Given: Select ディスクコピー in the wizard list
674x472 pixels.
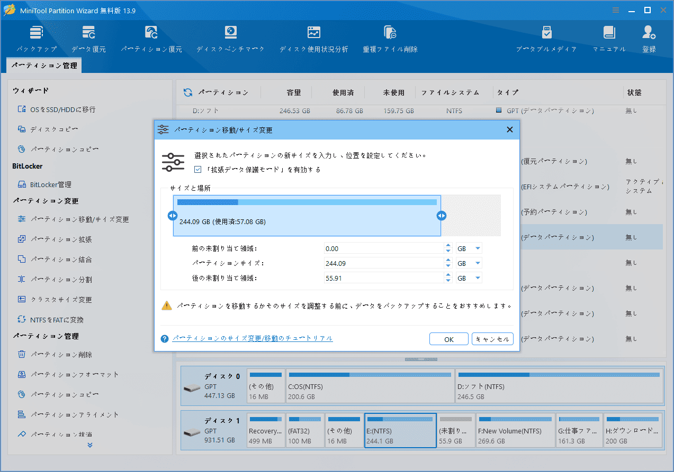Looking at the screenshot, I should click(x=48, y=129).
